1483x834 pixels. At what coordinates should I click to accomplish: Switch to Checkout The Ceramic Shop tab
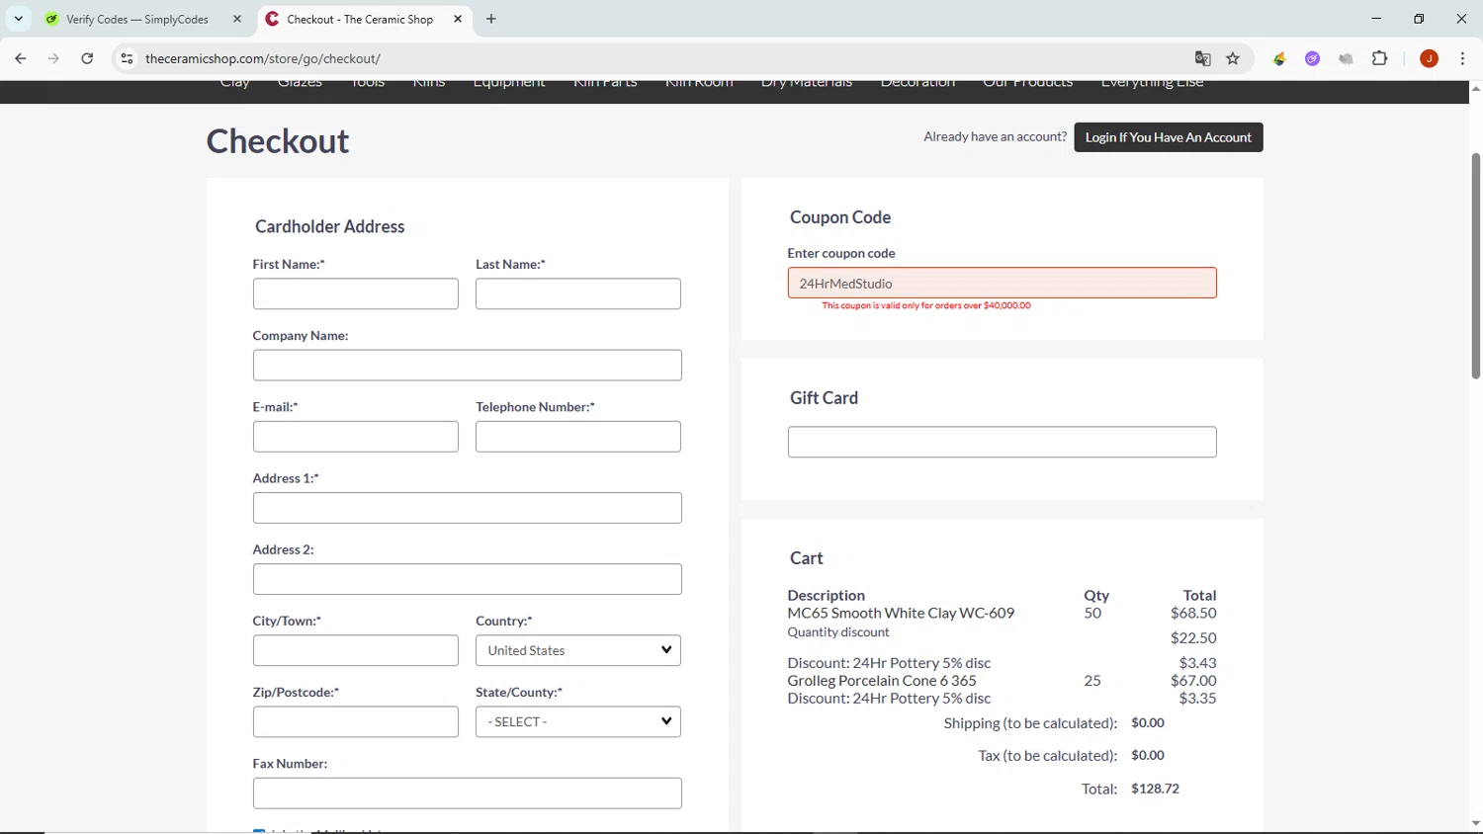[x=360, y=19]
